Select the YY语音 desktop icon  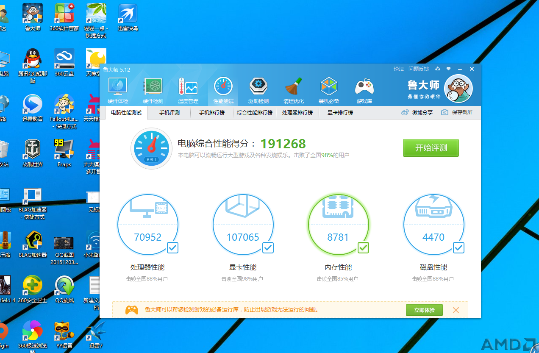64,335
